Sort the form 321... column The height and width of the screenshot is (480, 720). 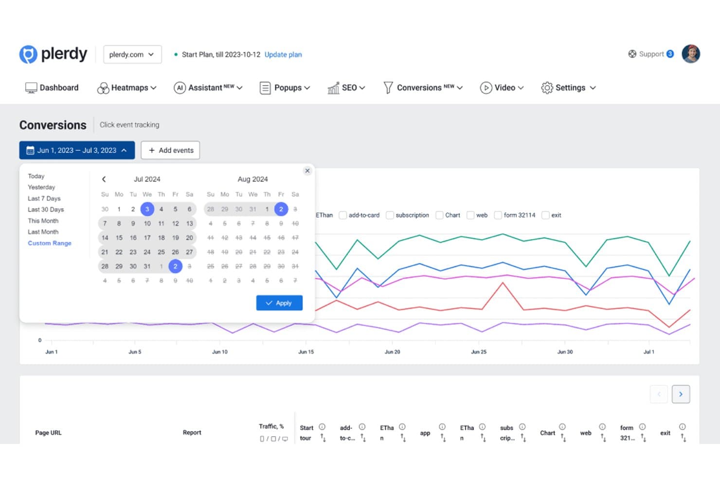click(643, 438)
